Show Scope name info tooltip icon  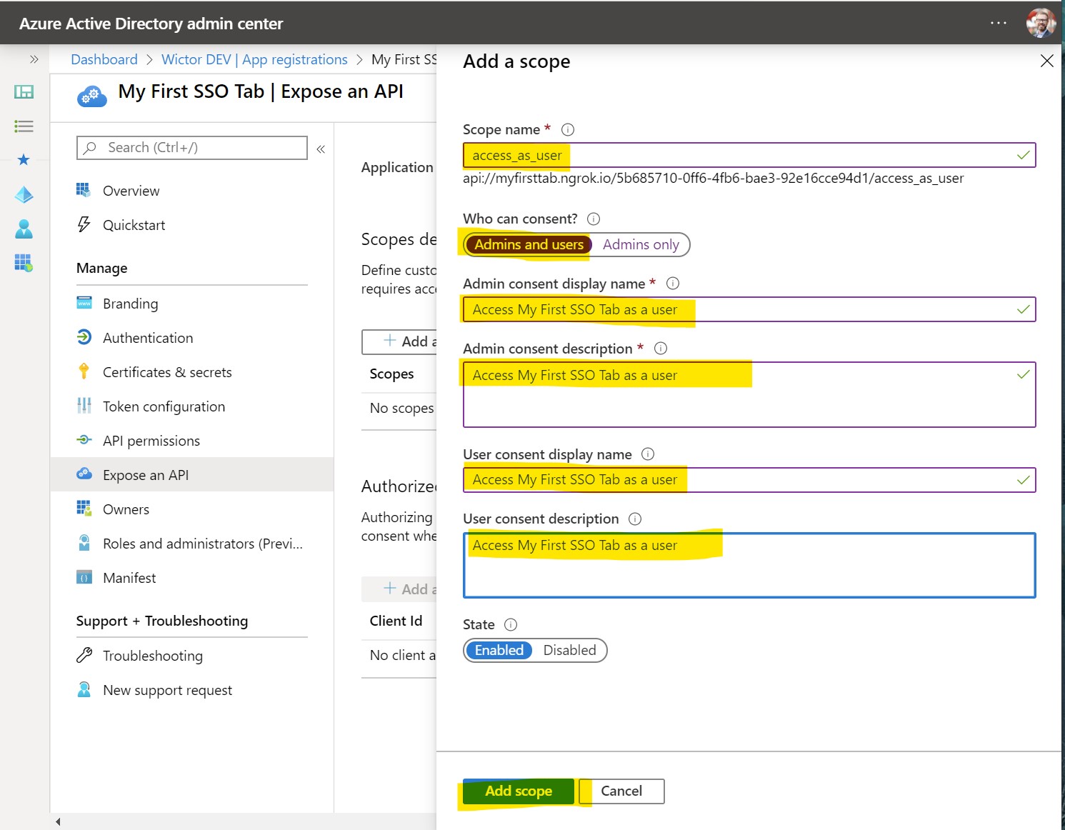pos(568,130)
